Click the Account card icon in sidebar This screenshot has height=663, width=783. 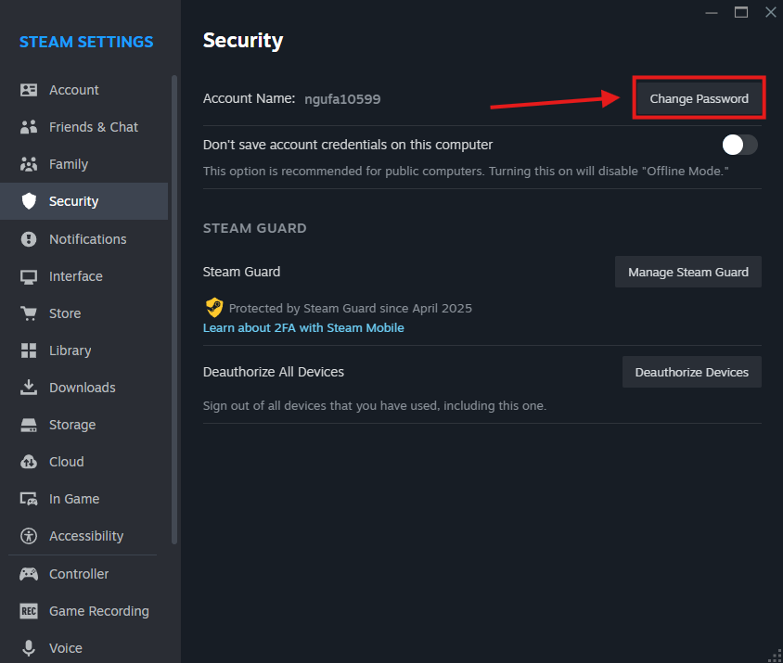coord(29,90)
